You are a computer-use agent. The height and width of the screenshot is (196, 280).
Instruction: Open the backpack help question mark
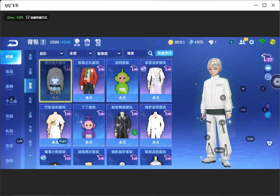pyautogui.click(x=43, y=42)
